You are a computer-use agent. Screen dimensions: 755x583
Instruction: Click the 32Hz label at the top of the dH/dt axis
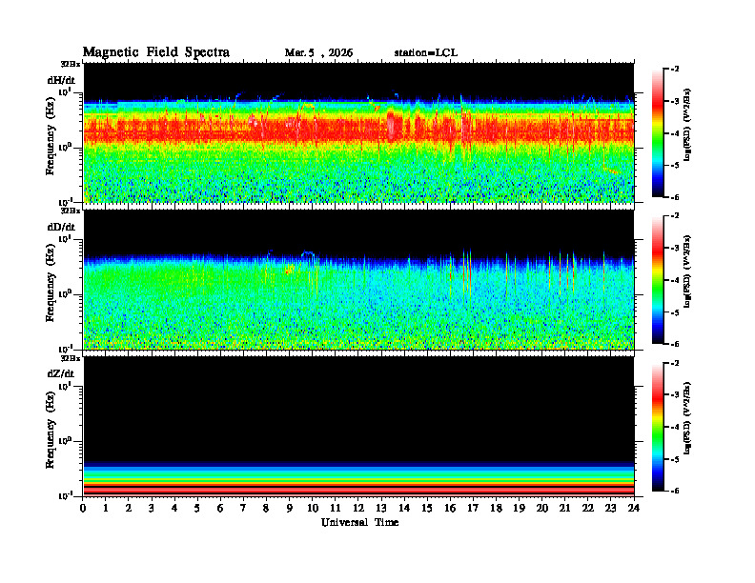70,64
